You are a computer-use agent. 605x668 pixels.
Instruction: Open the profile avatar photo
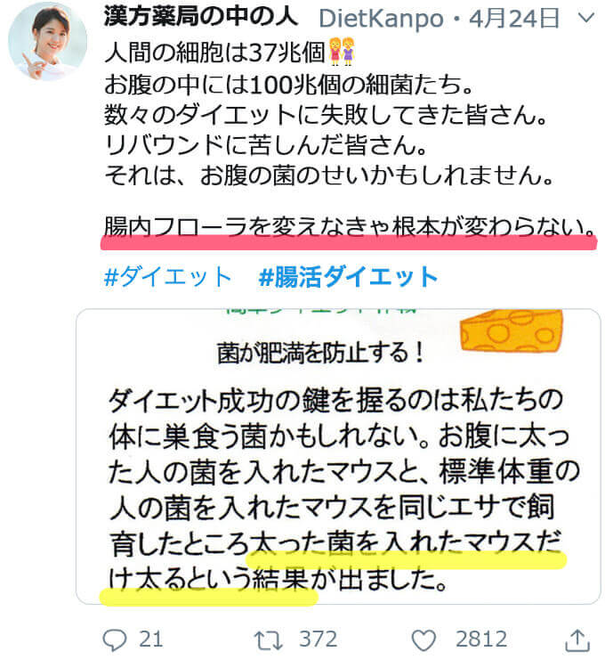coord(47,41)
